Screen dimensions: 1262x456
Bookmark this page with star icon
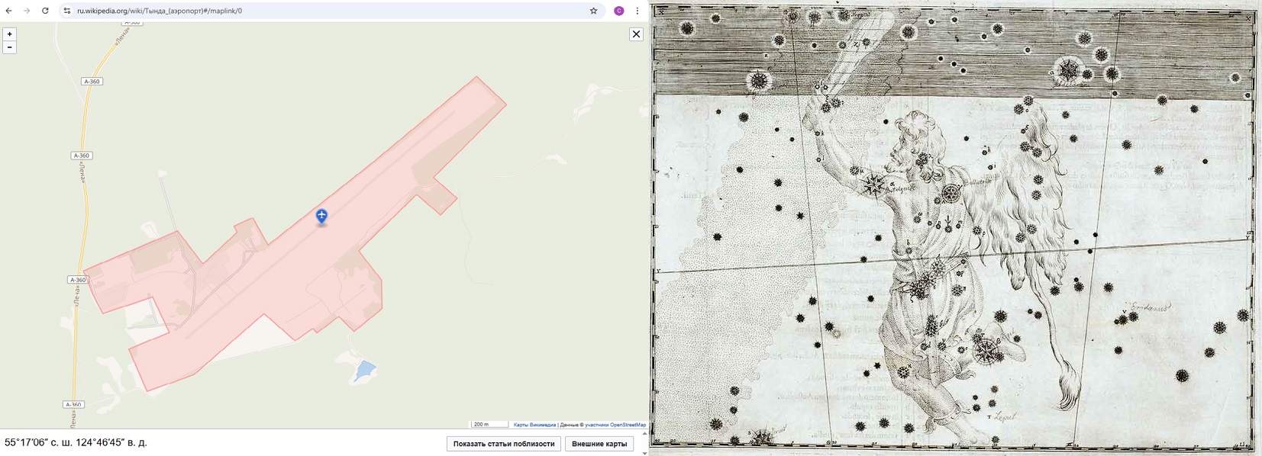(x=593, y=11)
